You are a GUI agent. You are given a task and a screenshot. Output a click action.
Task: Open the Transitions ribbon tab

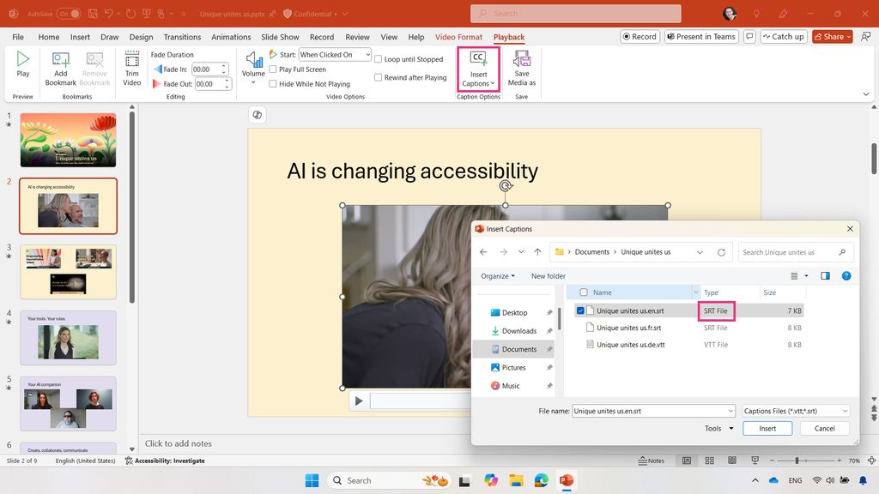[182, 37]
